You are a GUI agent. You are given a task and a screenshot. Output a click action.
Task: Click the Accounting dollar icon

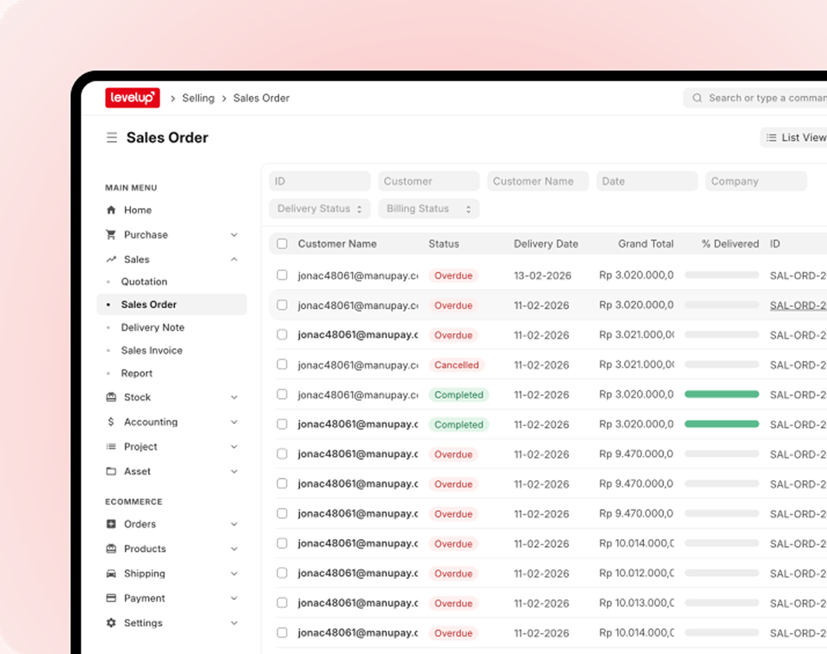[111, 422]
